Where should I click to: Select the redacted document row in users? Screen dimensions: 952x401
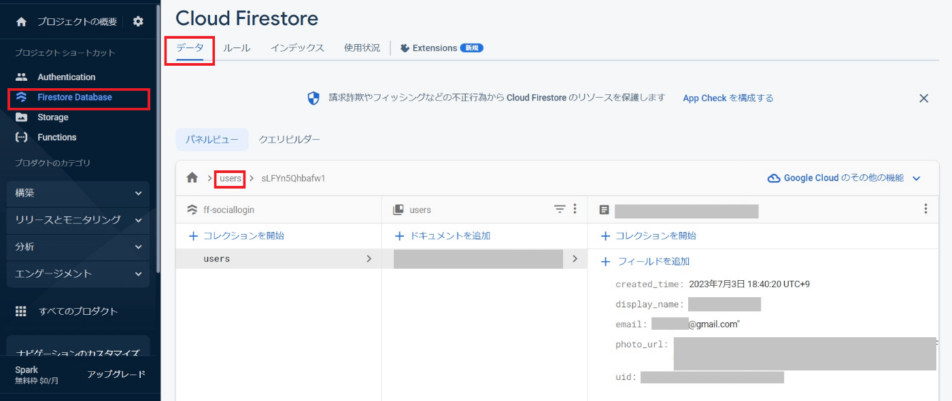point(484,259)
